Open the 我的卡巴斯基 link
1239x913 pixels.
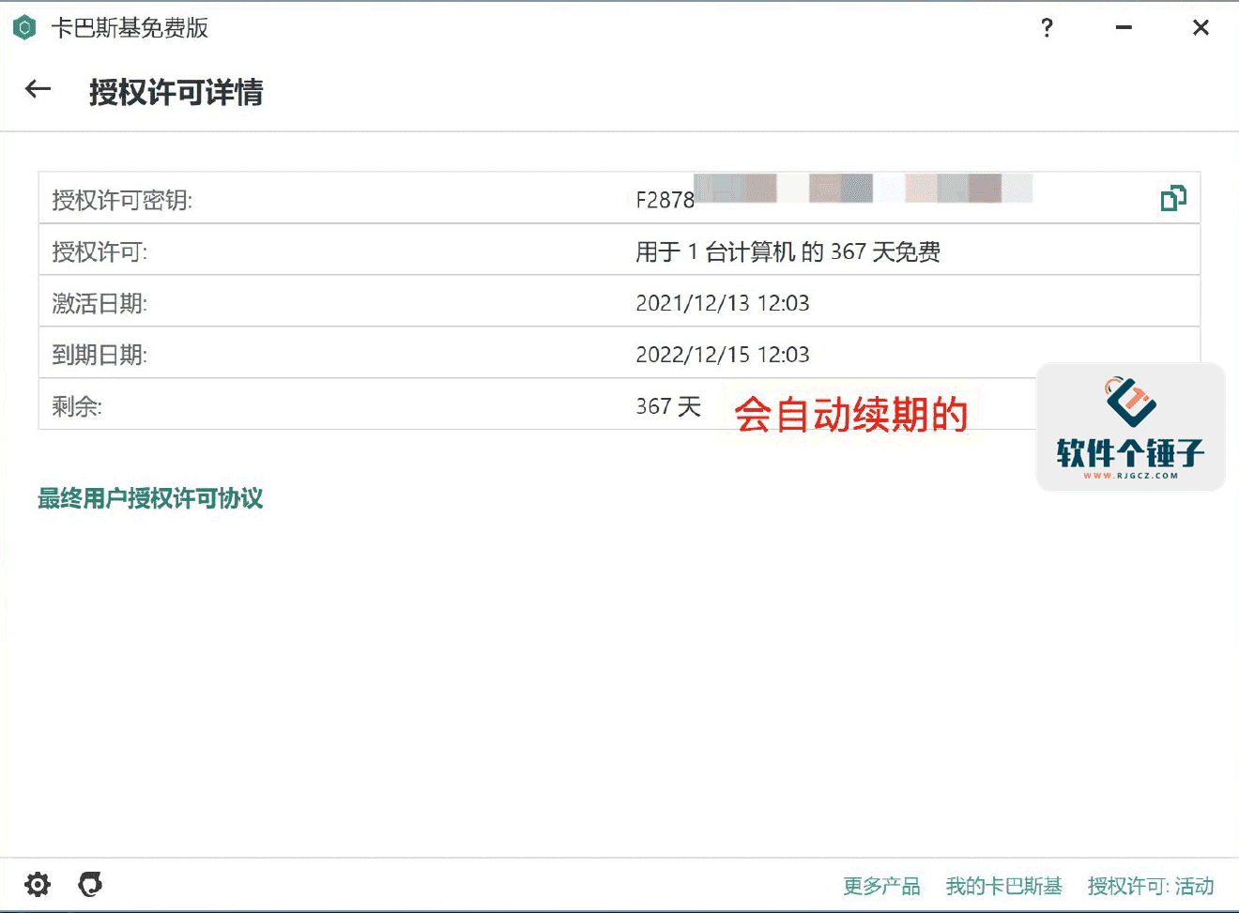click(x=1003, y=886)
